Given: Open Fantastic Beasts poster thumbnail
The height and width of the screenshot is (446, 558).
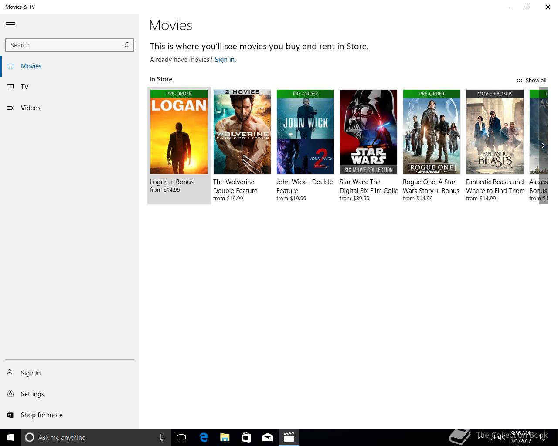Looking at the screenshot, I should [x=495, y=132].
